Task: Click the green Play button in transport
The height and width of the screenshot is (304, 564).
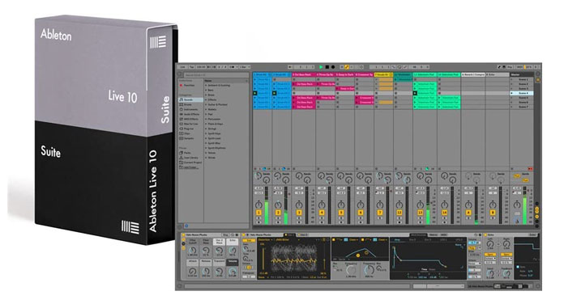Action: (321, 67)
